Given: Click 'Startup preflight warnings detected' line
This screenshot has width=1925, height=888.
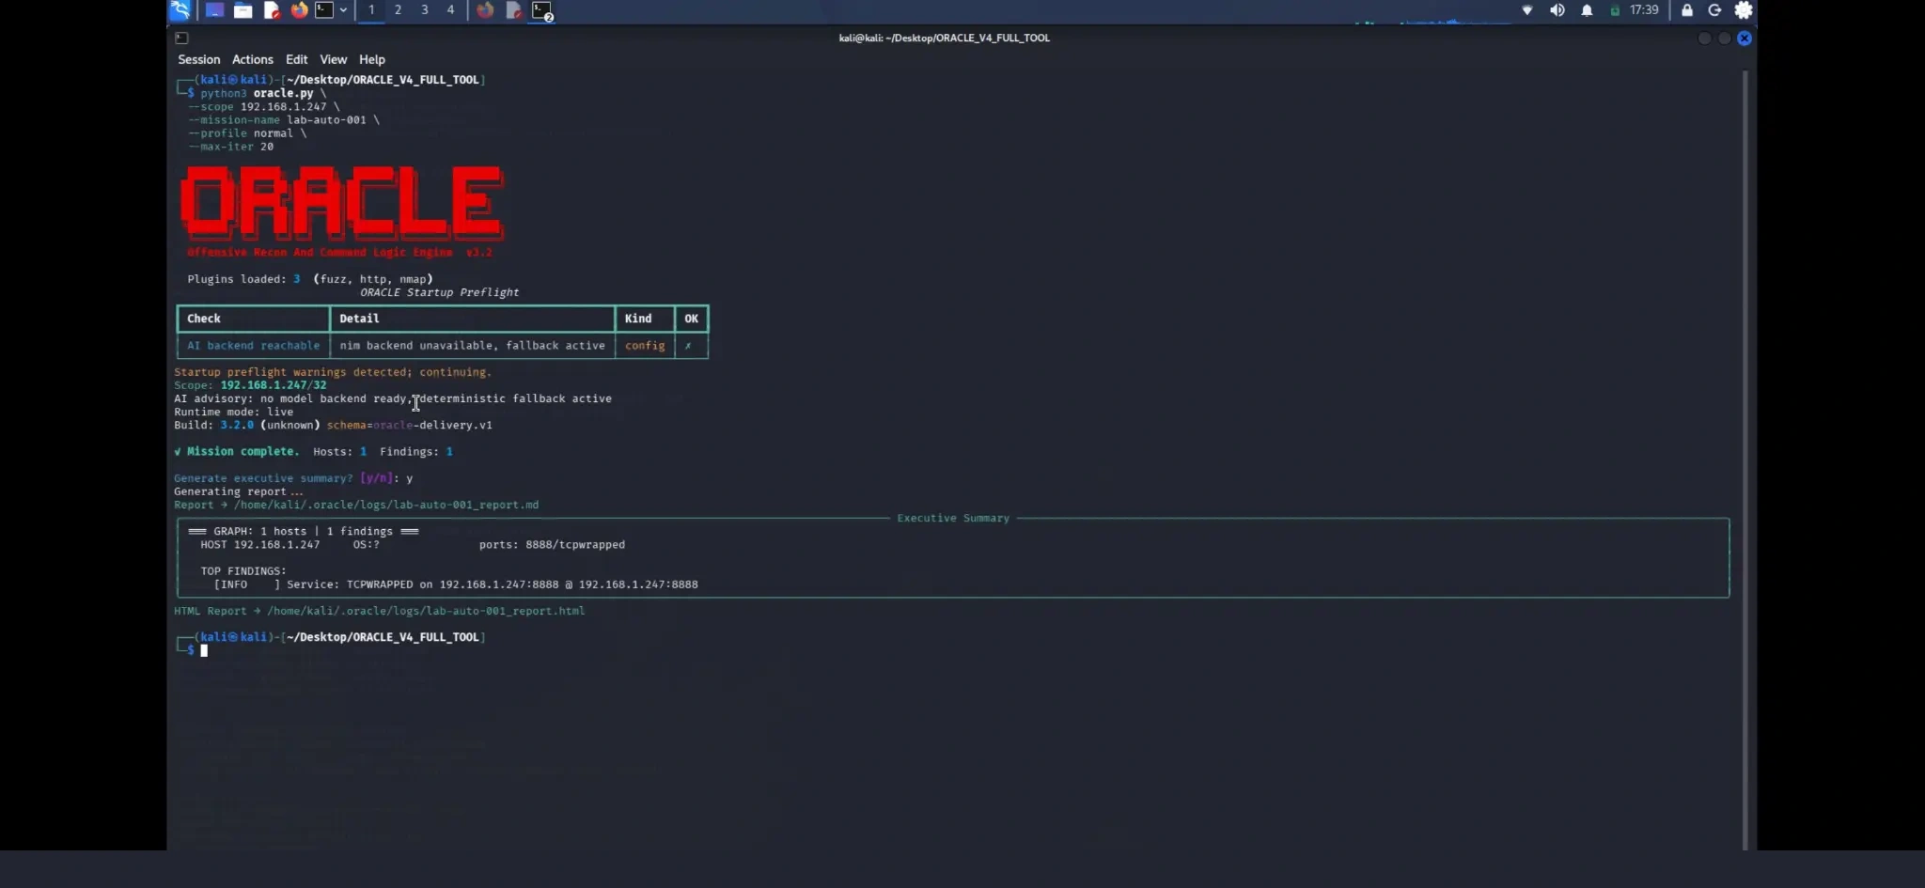Looking at the screenshot, I should pos(333,372).
